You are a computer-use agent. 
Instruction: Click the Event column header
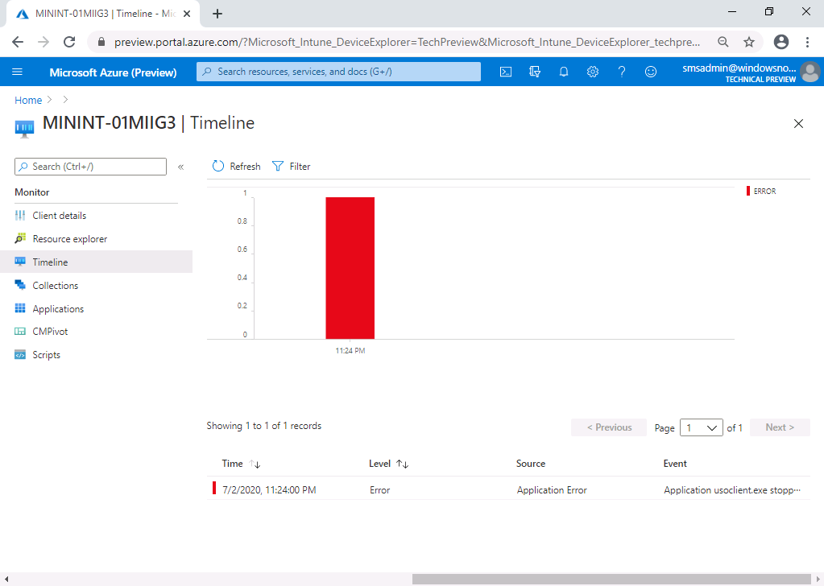(x=675, y=464)
